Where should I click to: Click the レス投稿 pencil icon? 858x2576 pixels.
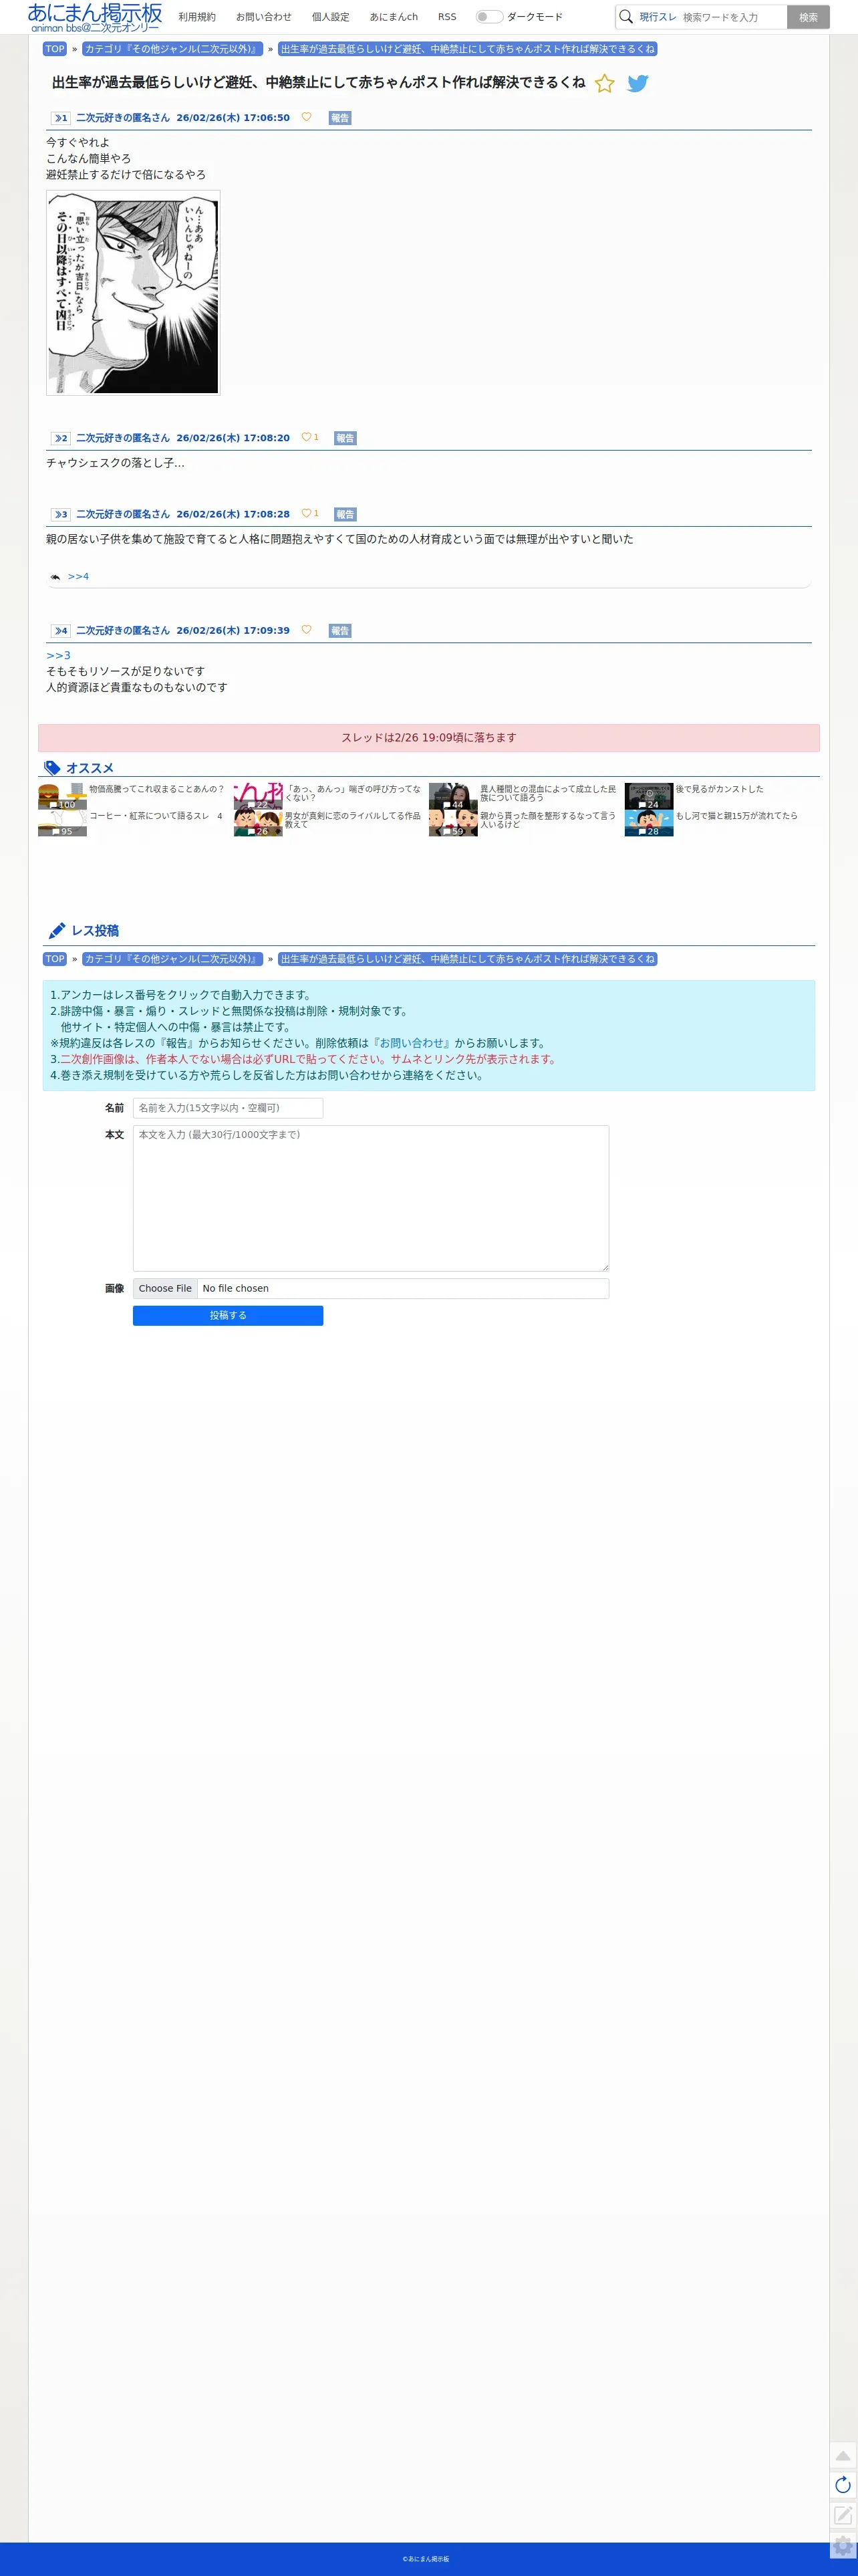[x=57, y=931]
